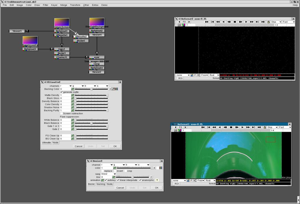Open the float dropdown in Reformat1 viewer
The width and height of the screenshot is (300, 204).
(x=210, y=180)
